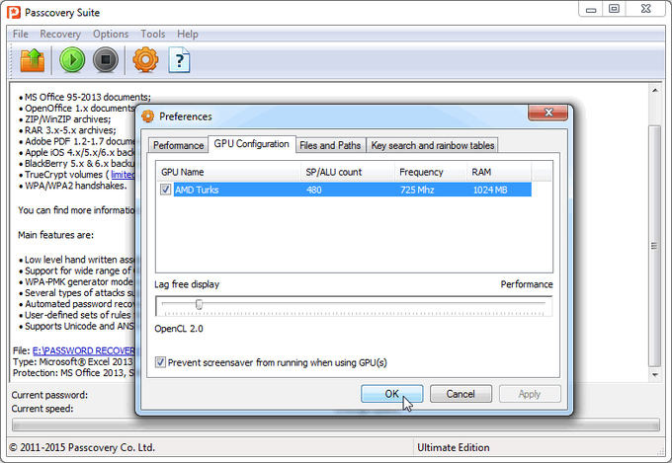Click the main window vertical scrollbar thumb
The width and height of the screenshot is (672, 463).
654,246
